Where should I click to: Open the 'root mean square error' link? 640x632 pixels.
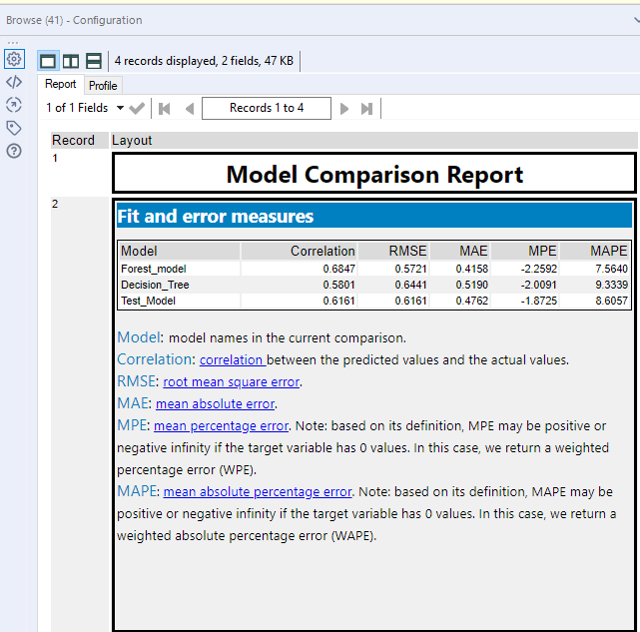pos(232,382)
